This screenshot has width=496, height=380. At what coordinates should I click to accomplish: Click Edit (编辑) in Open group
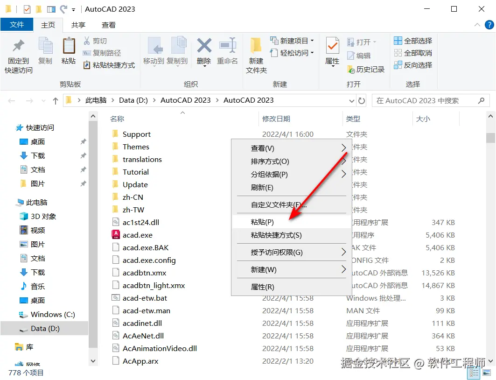pyautogui.click(x=359, y=56)
